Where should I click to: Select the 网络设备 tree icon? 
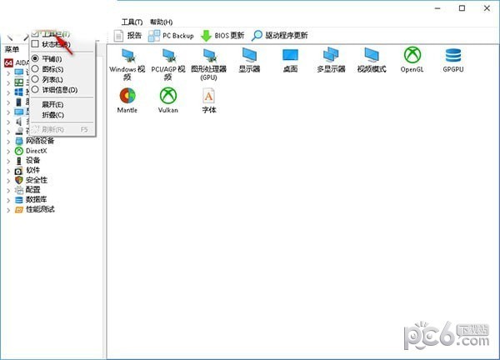click(x=19, y=141)
